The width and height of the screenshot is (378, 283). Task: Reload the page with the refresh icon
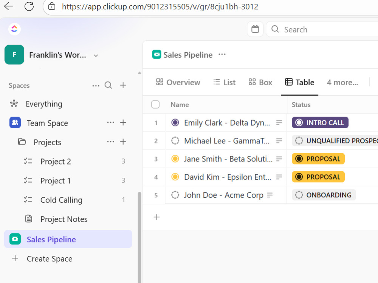(x=29, y=6)
